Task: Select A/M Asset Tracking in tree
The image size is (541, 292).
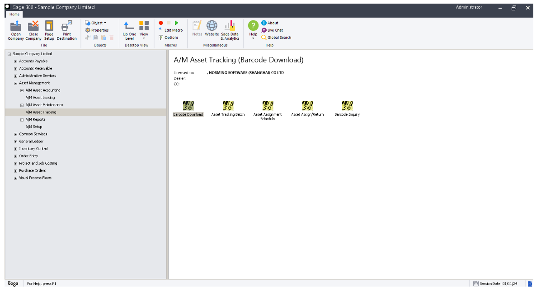Action: [41, 112]
